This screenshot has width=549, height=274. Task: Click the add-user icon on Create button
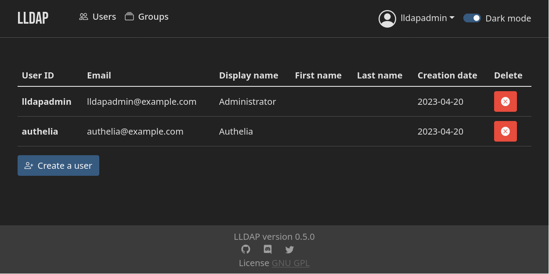[x=29, y=165]
